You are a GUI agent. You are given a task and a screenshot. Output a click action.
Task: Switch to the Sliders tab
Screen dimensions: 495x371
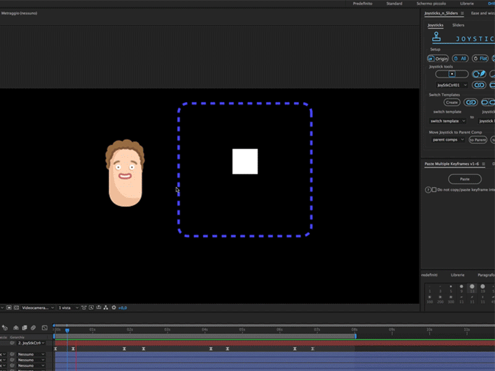(x=458, y=25)
